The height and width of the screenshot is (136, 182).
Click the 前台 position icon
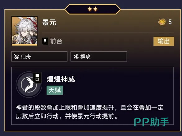tap(45, 41)
